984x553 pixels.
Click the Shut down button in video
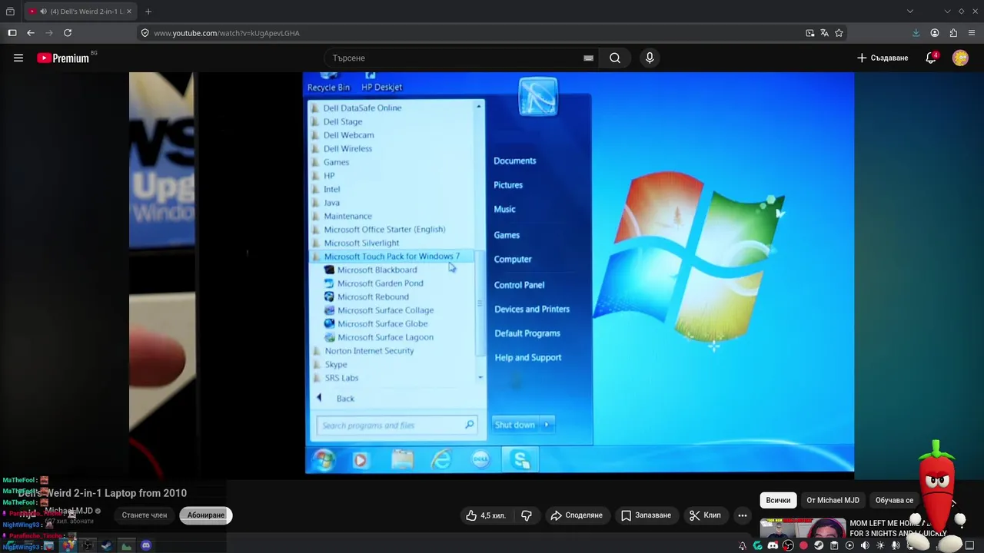[514, 425]
